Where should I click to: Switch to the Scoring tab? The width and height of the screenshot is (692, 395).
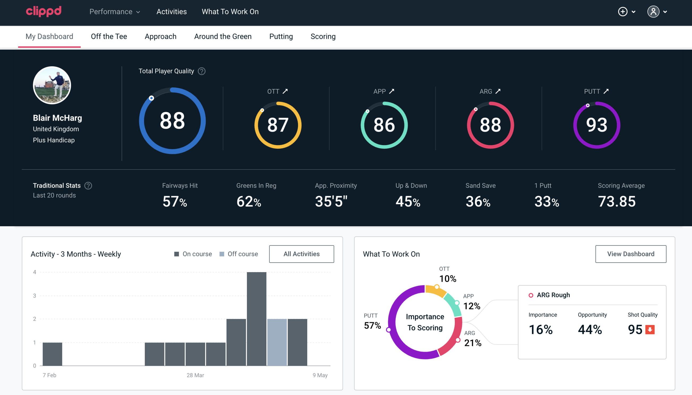323,36
